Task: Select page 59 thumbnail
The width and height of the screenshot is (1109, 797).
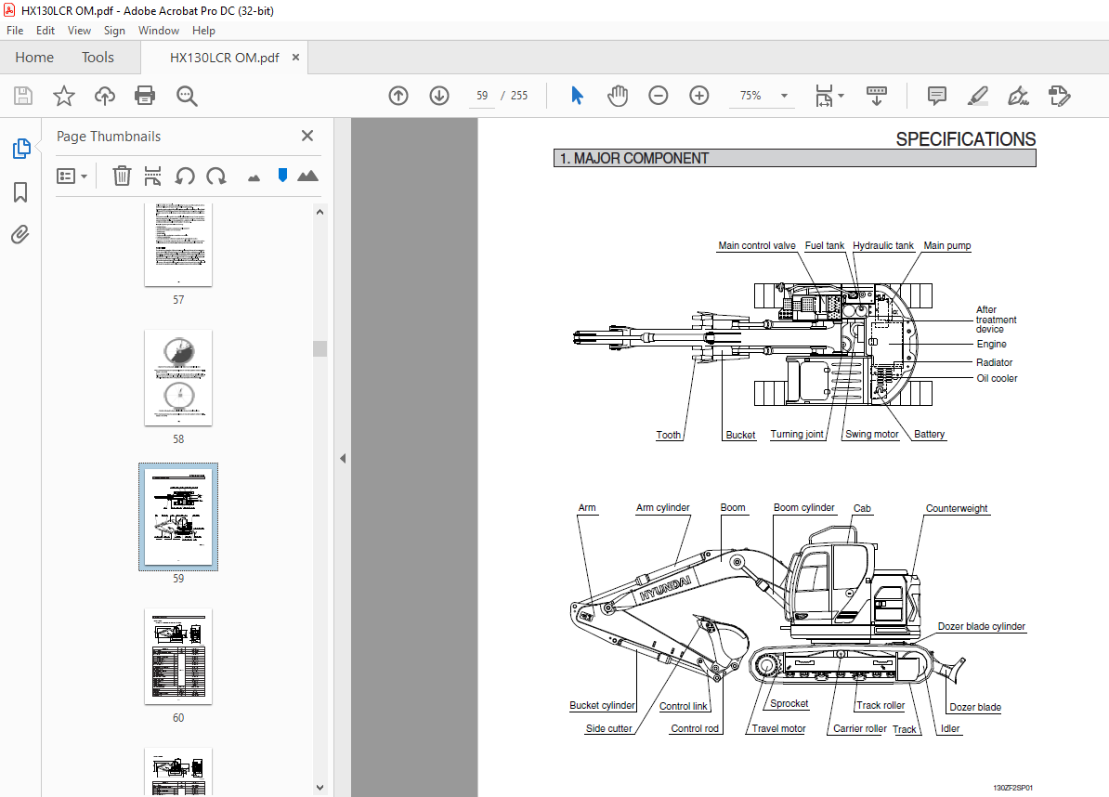Action: 178,517
